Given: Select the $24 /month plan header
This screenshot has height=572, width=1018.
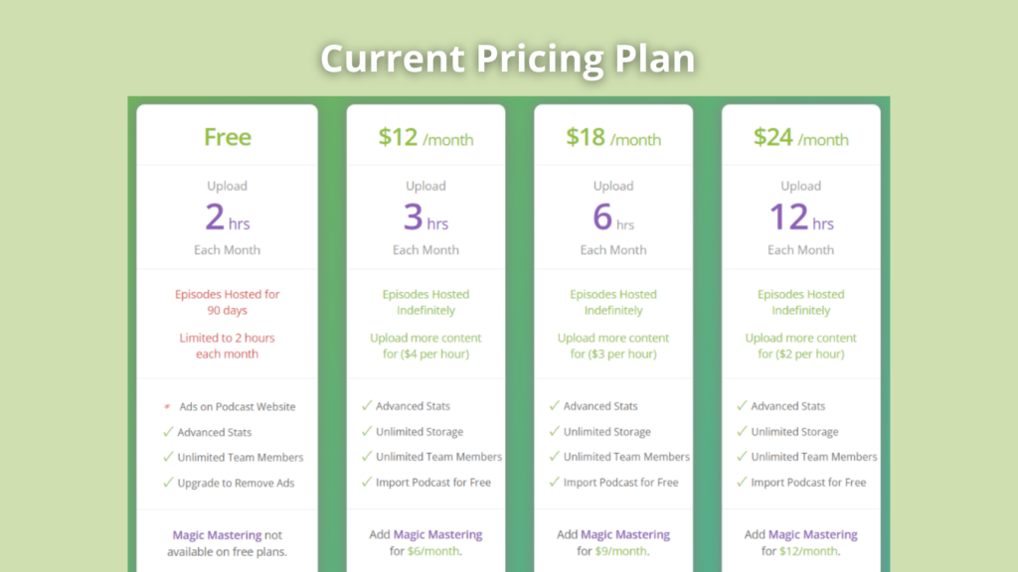Looking at the screenshot, I should 800,137.
